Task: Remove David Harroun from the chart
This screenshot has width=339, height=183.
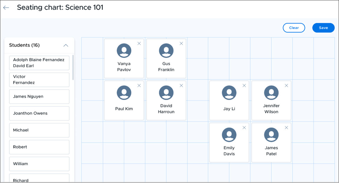Action: tap(182, 86)
